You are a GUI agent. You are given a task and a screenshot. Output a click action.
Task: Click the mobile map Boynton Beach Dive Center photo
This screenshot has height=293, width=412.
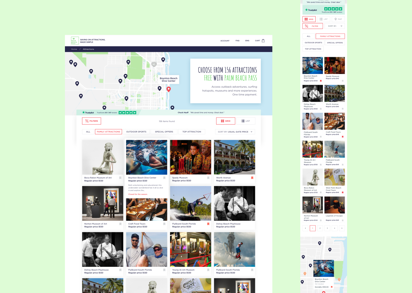[x=324, y=268]
